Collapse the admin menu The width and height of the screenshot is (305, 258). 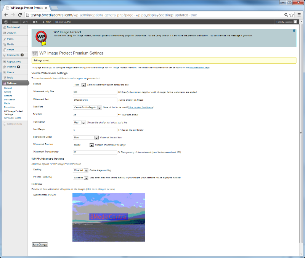point(13,124)
